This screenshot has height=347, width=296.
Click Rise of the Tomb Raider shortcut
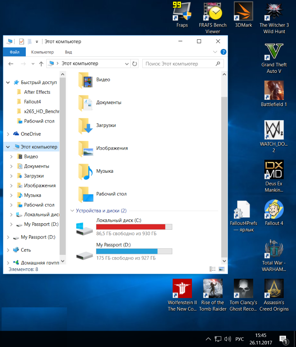(x=213, y=295)
